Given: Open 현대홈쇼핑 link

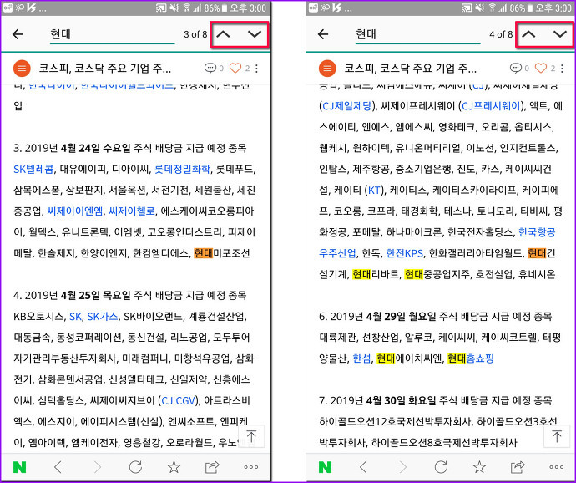Looking at the screenshot, I should [x=471, y=358].
